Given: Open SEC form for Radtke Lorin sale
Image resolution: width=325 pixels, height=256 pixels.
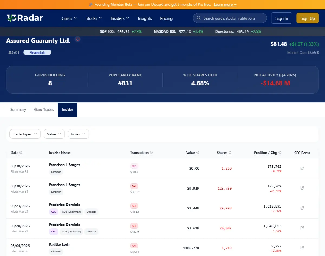Looking at the screenshot, I should 302,248.
